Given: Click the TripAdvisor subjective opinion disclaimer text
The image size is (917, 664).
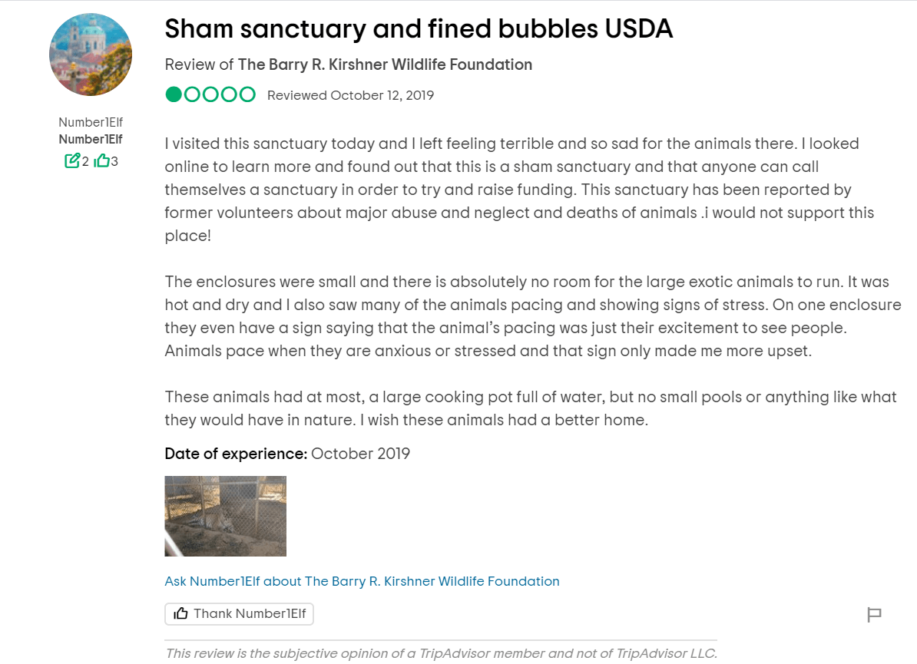Looking at the screenshot, I should (441, 653).
